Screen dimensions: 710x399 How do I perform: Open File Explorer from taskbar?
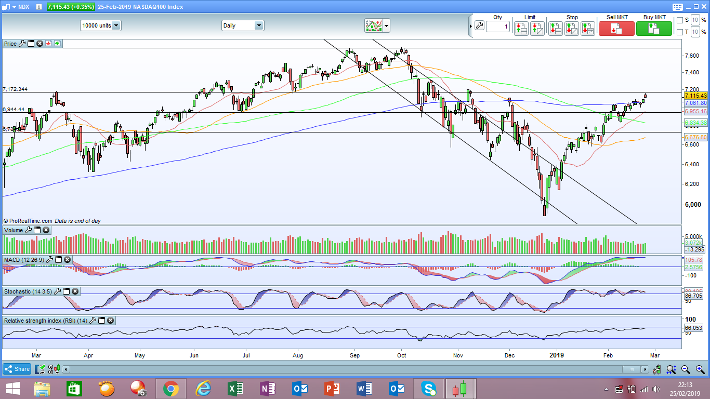pyautogui.click(x=42, y=389)
